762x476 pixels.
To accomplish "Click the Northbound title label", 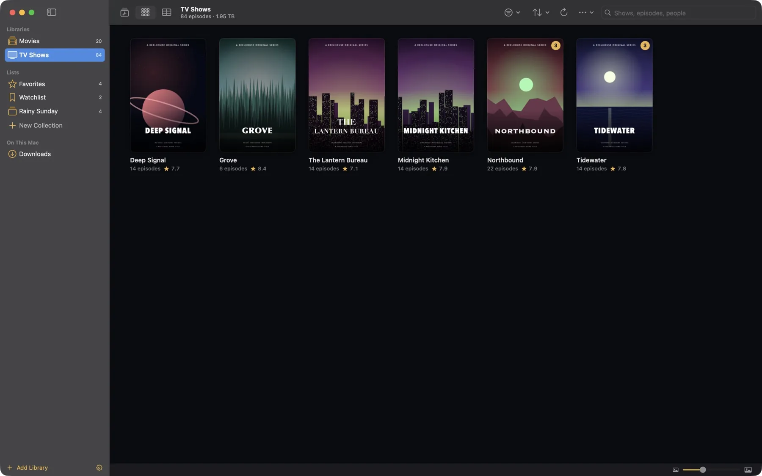I will pos(505,160).
